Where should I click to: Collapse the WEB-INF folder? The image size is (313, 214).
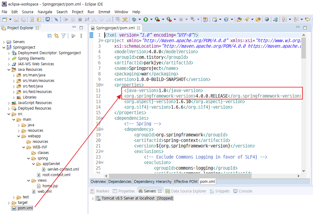(23, 147)
